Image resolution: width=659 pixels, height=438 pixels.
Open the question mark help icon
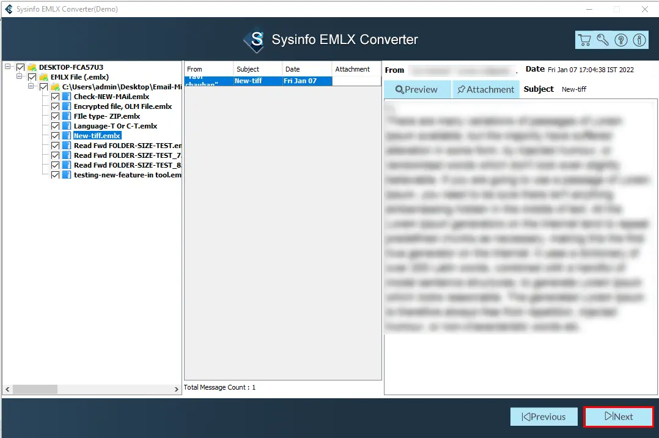620,40
